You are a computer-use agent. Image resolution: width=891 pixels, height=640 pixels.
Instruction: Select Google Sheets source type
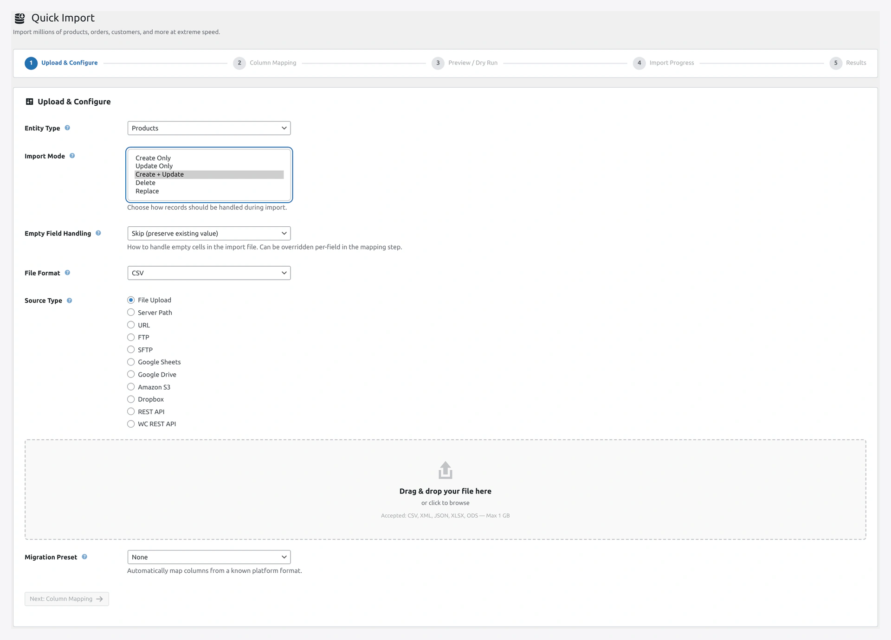(131, 362)
